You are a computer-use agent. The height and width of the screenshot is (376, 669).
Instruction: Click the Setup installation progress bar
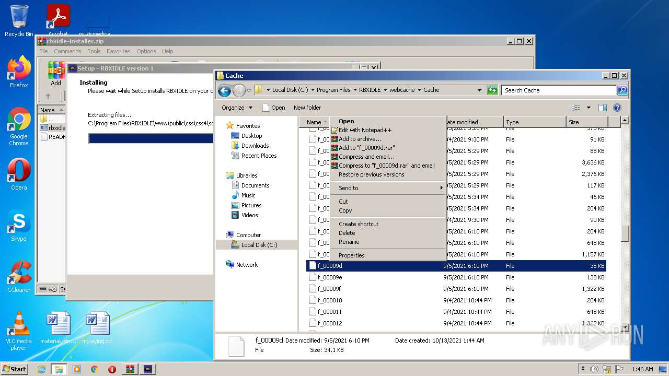(x=151, y=138)
